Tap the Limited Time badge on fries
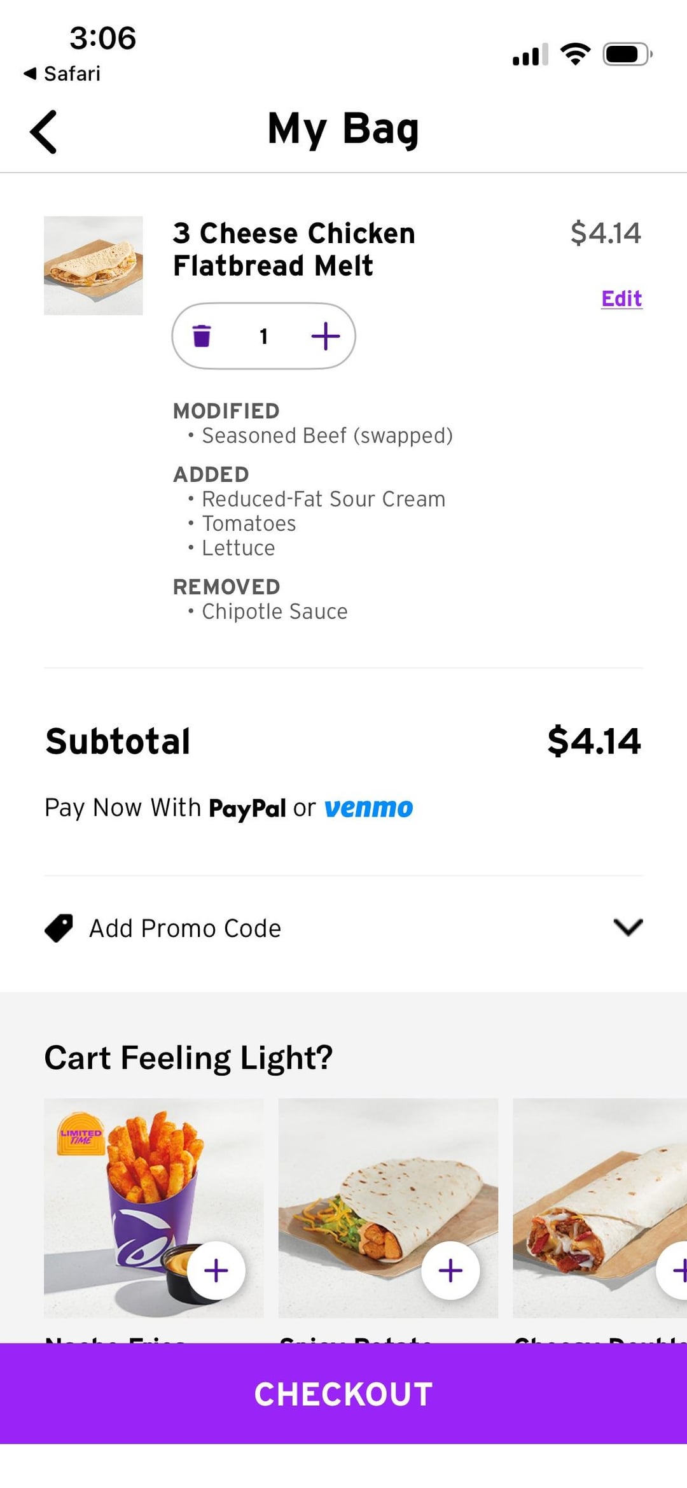This screenshot has width=687, height=1488. [x=81, y=1134]
